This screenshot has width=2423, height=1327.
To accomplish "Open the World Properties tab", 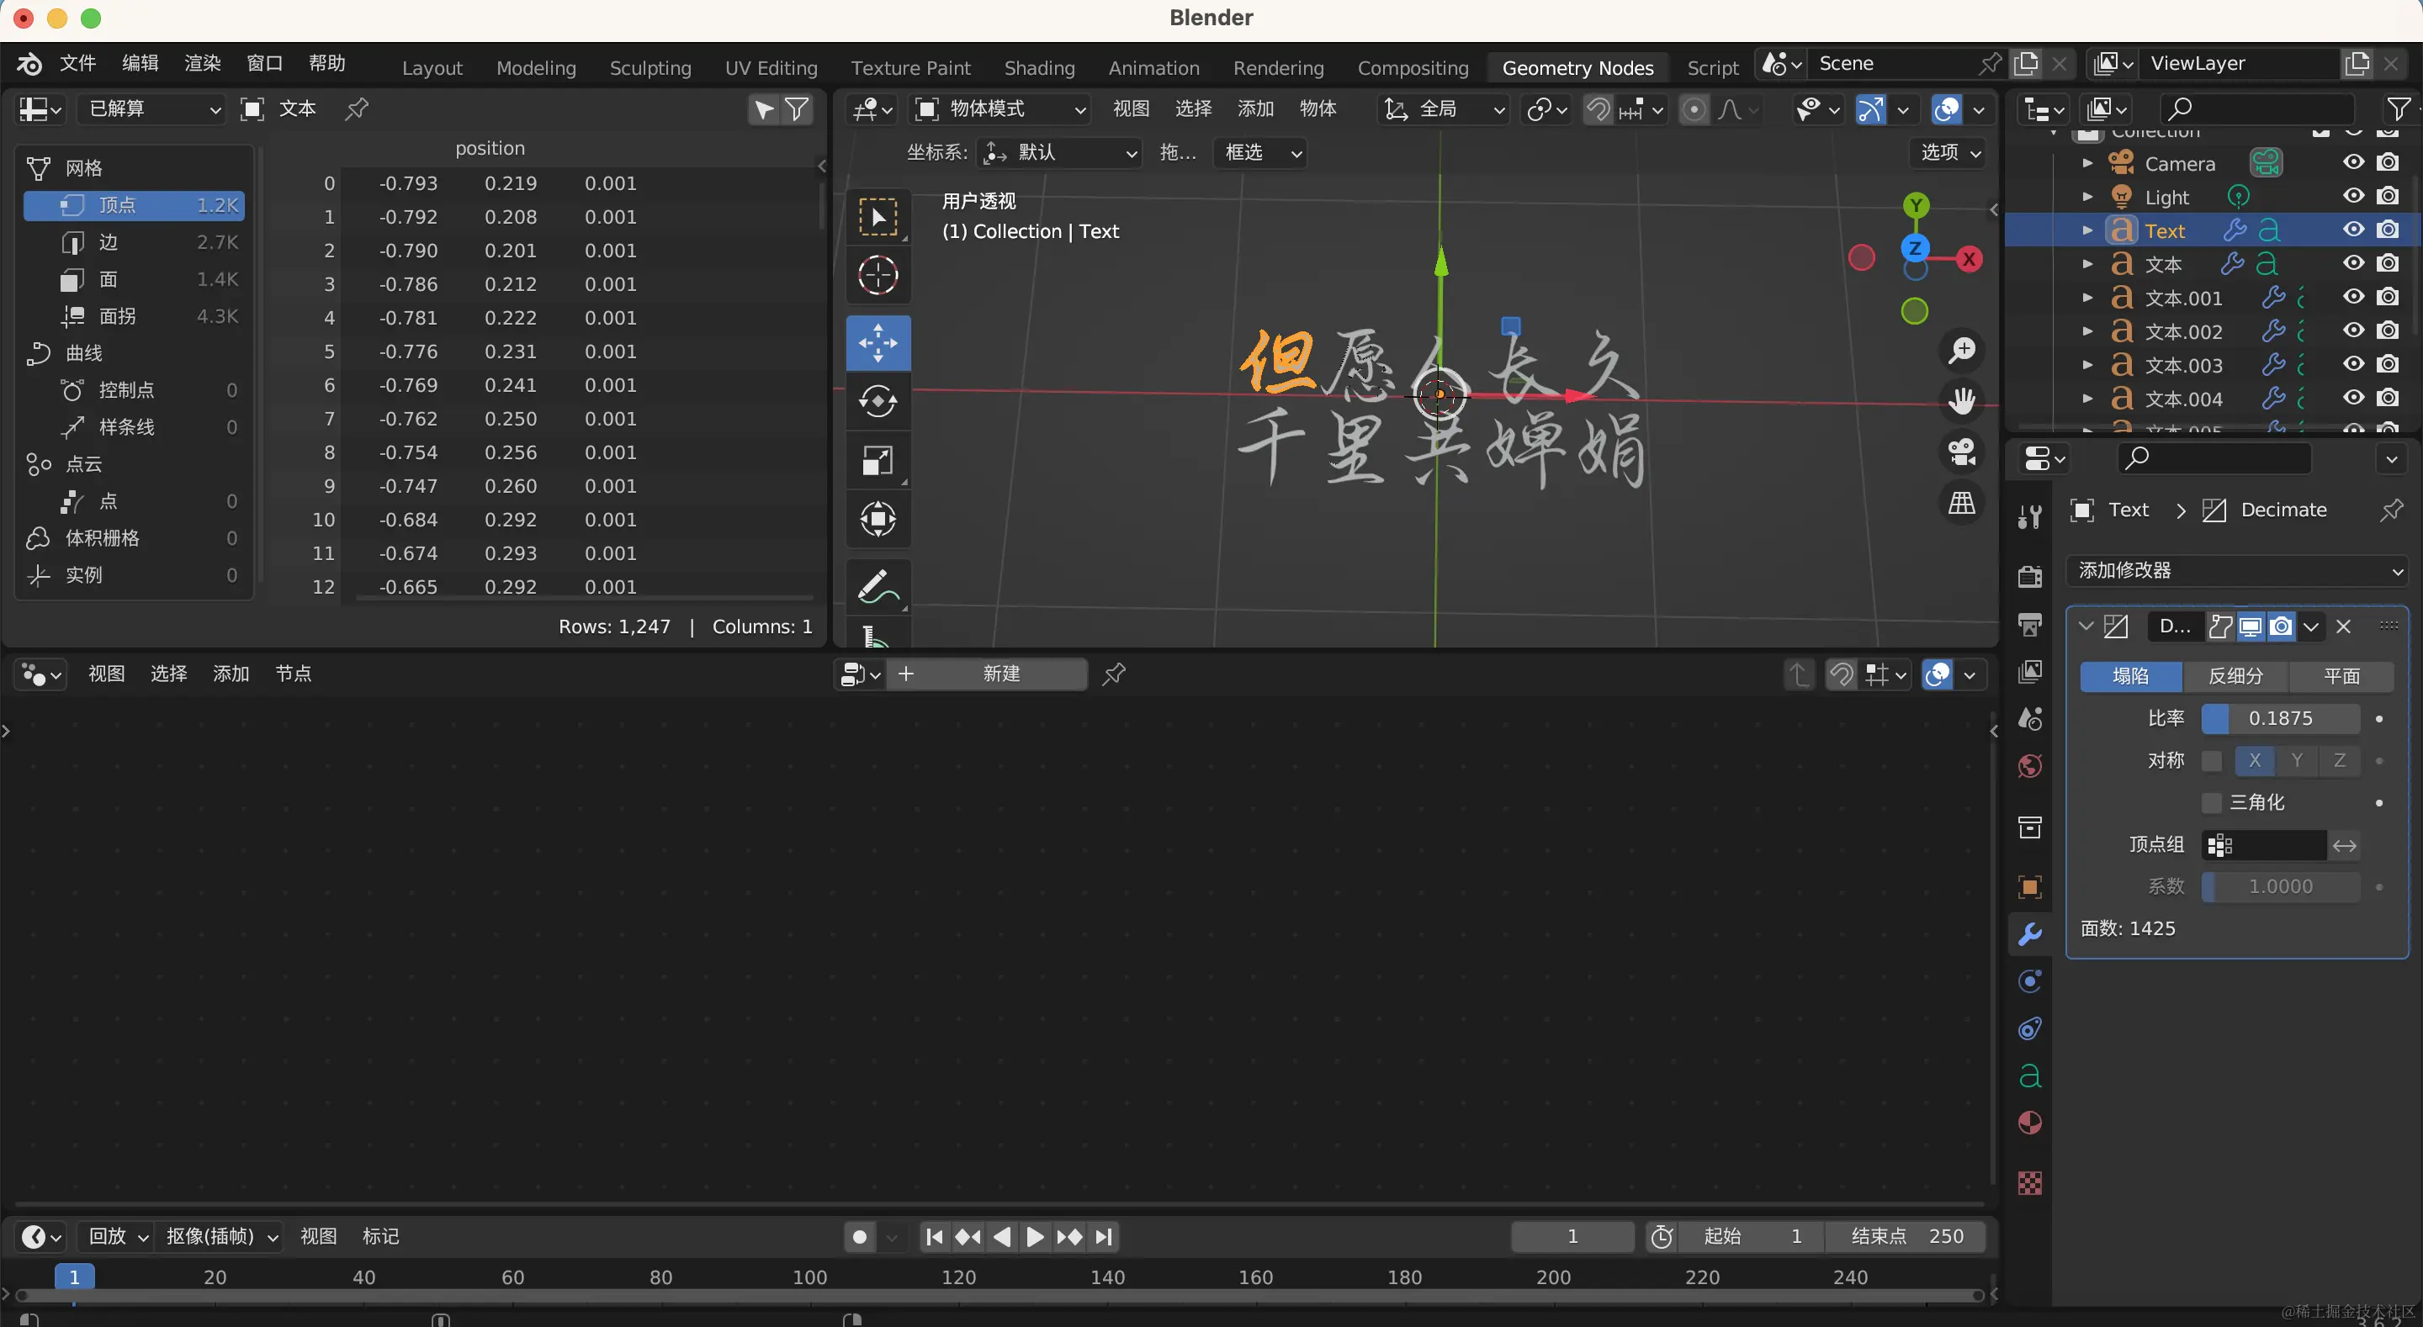I will 2029,766.
